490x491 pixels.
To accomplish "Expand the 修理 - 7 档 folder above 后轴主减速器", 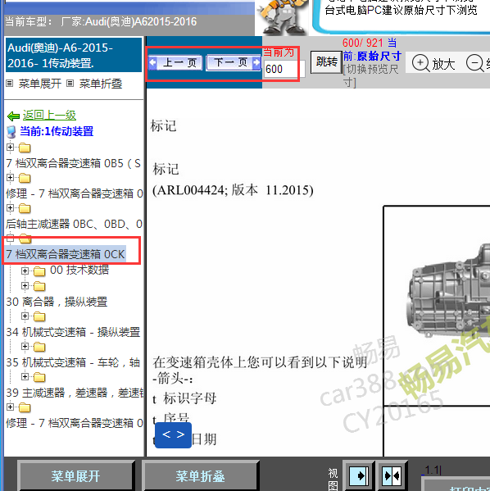I will (10, 178).
